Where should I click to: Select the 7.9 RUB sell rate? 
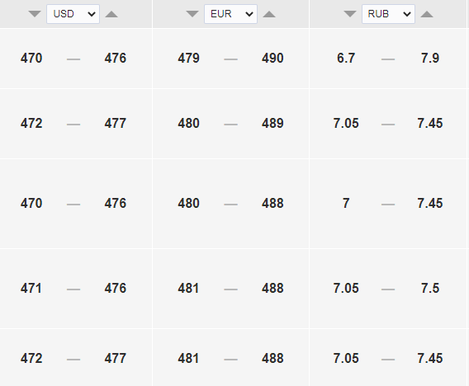tap(430, 58)
